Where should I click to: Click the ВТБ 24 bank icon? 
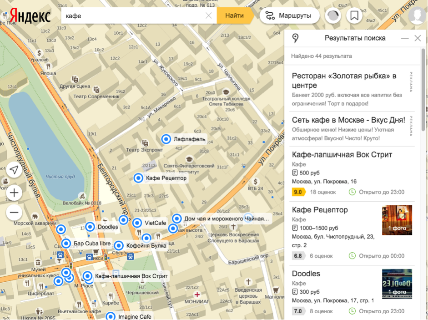tap(256, 182)
